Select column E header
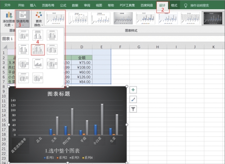This screenshot has width=225, height=164. tap(101, 47)
